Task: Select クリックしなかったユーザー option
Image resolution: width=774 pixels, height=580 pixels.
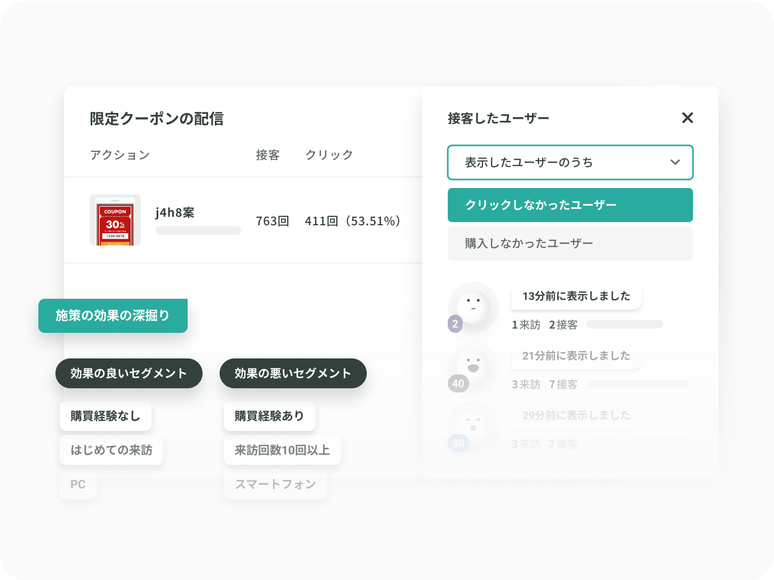Action: (570, 205)
